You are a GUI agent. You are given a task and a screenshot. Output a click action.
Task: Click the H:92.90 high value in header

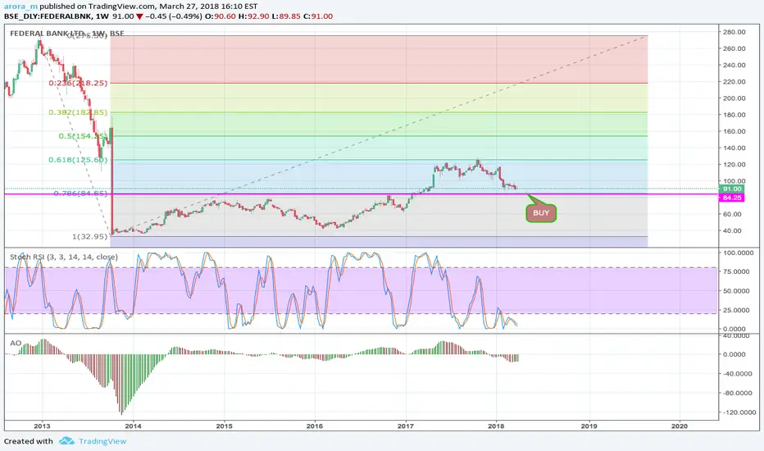coord(254,16)
